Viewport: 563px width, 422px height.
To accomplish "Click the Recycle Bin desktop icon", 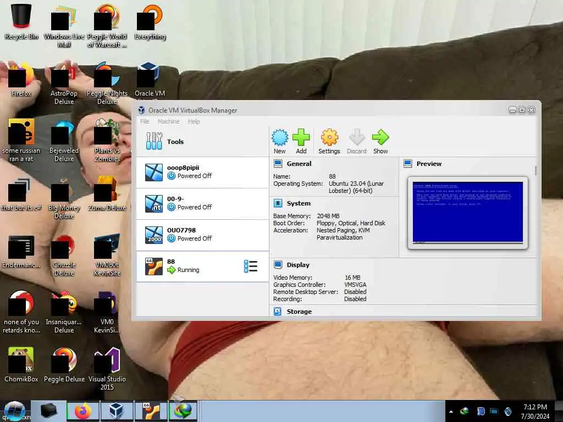I will (21, 21).
